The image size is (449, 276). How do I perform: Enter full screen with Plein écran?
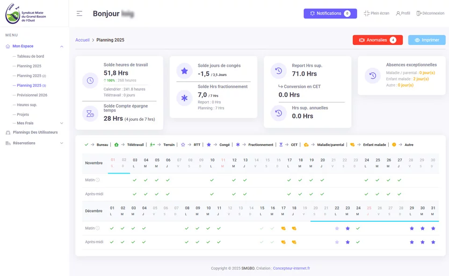[x=377, y=14]
